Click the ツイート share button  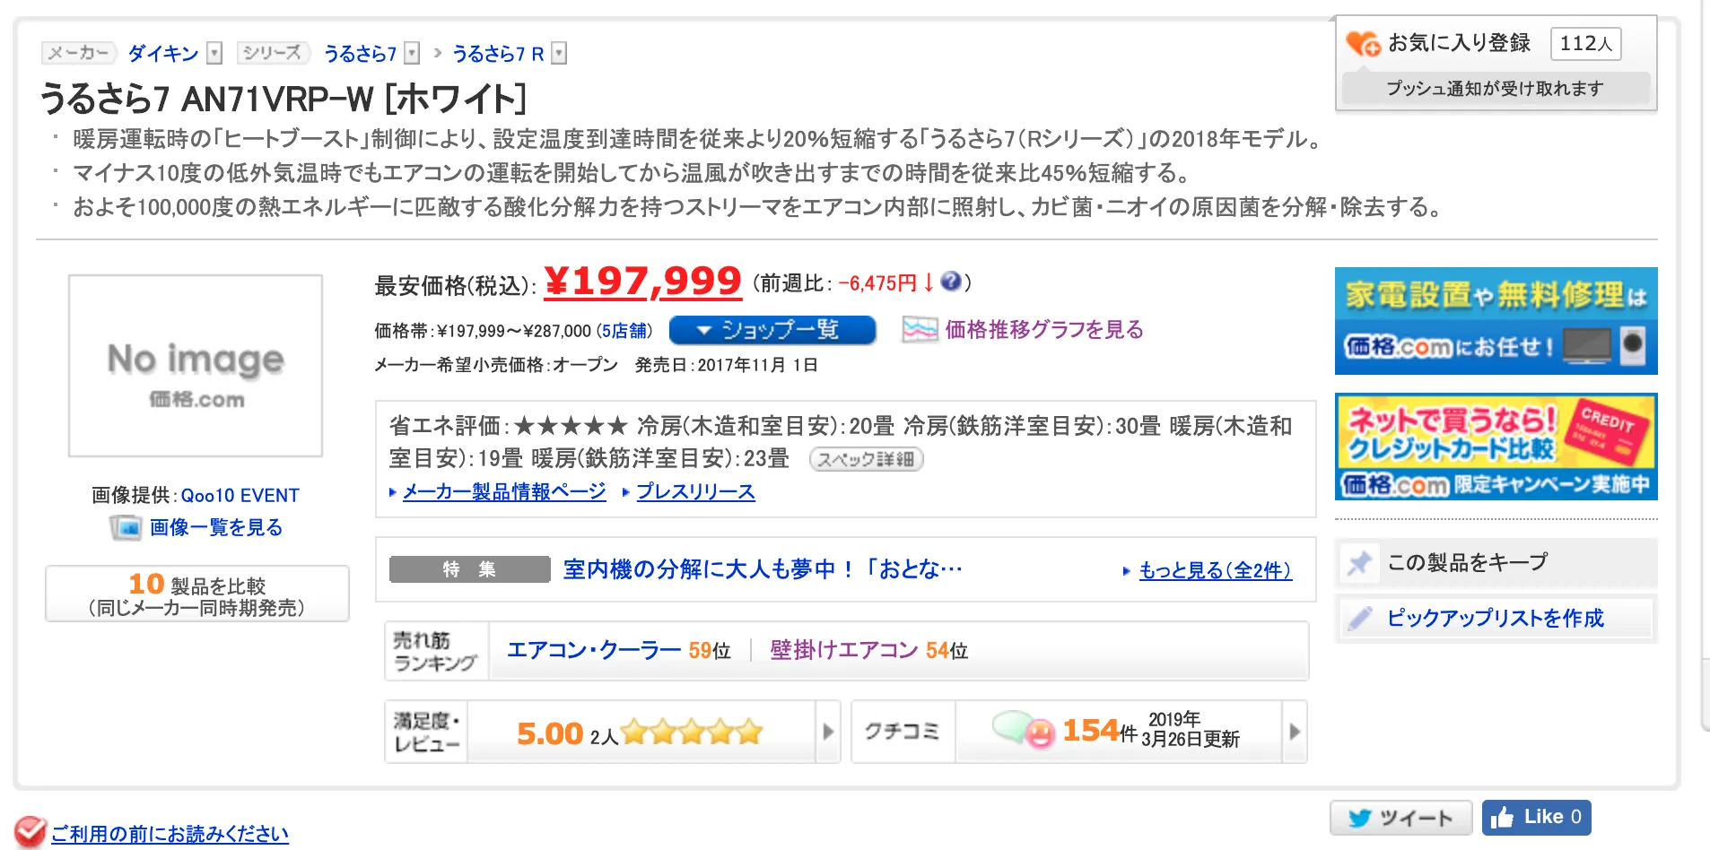point(1400,817)
